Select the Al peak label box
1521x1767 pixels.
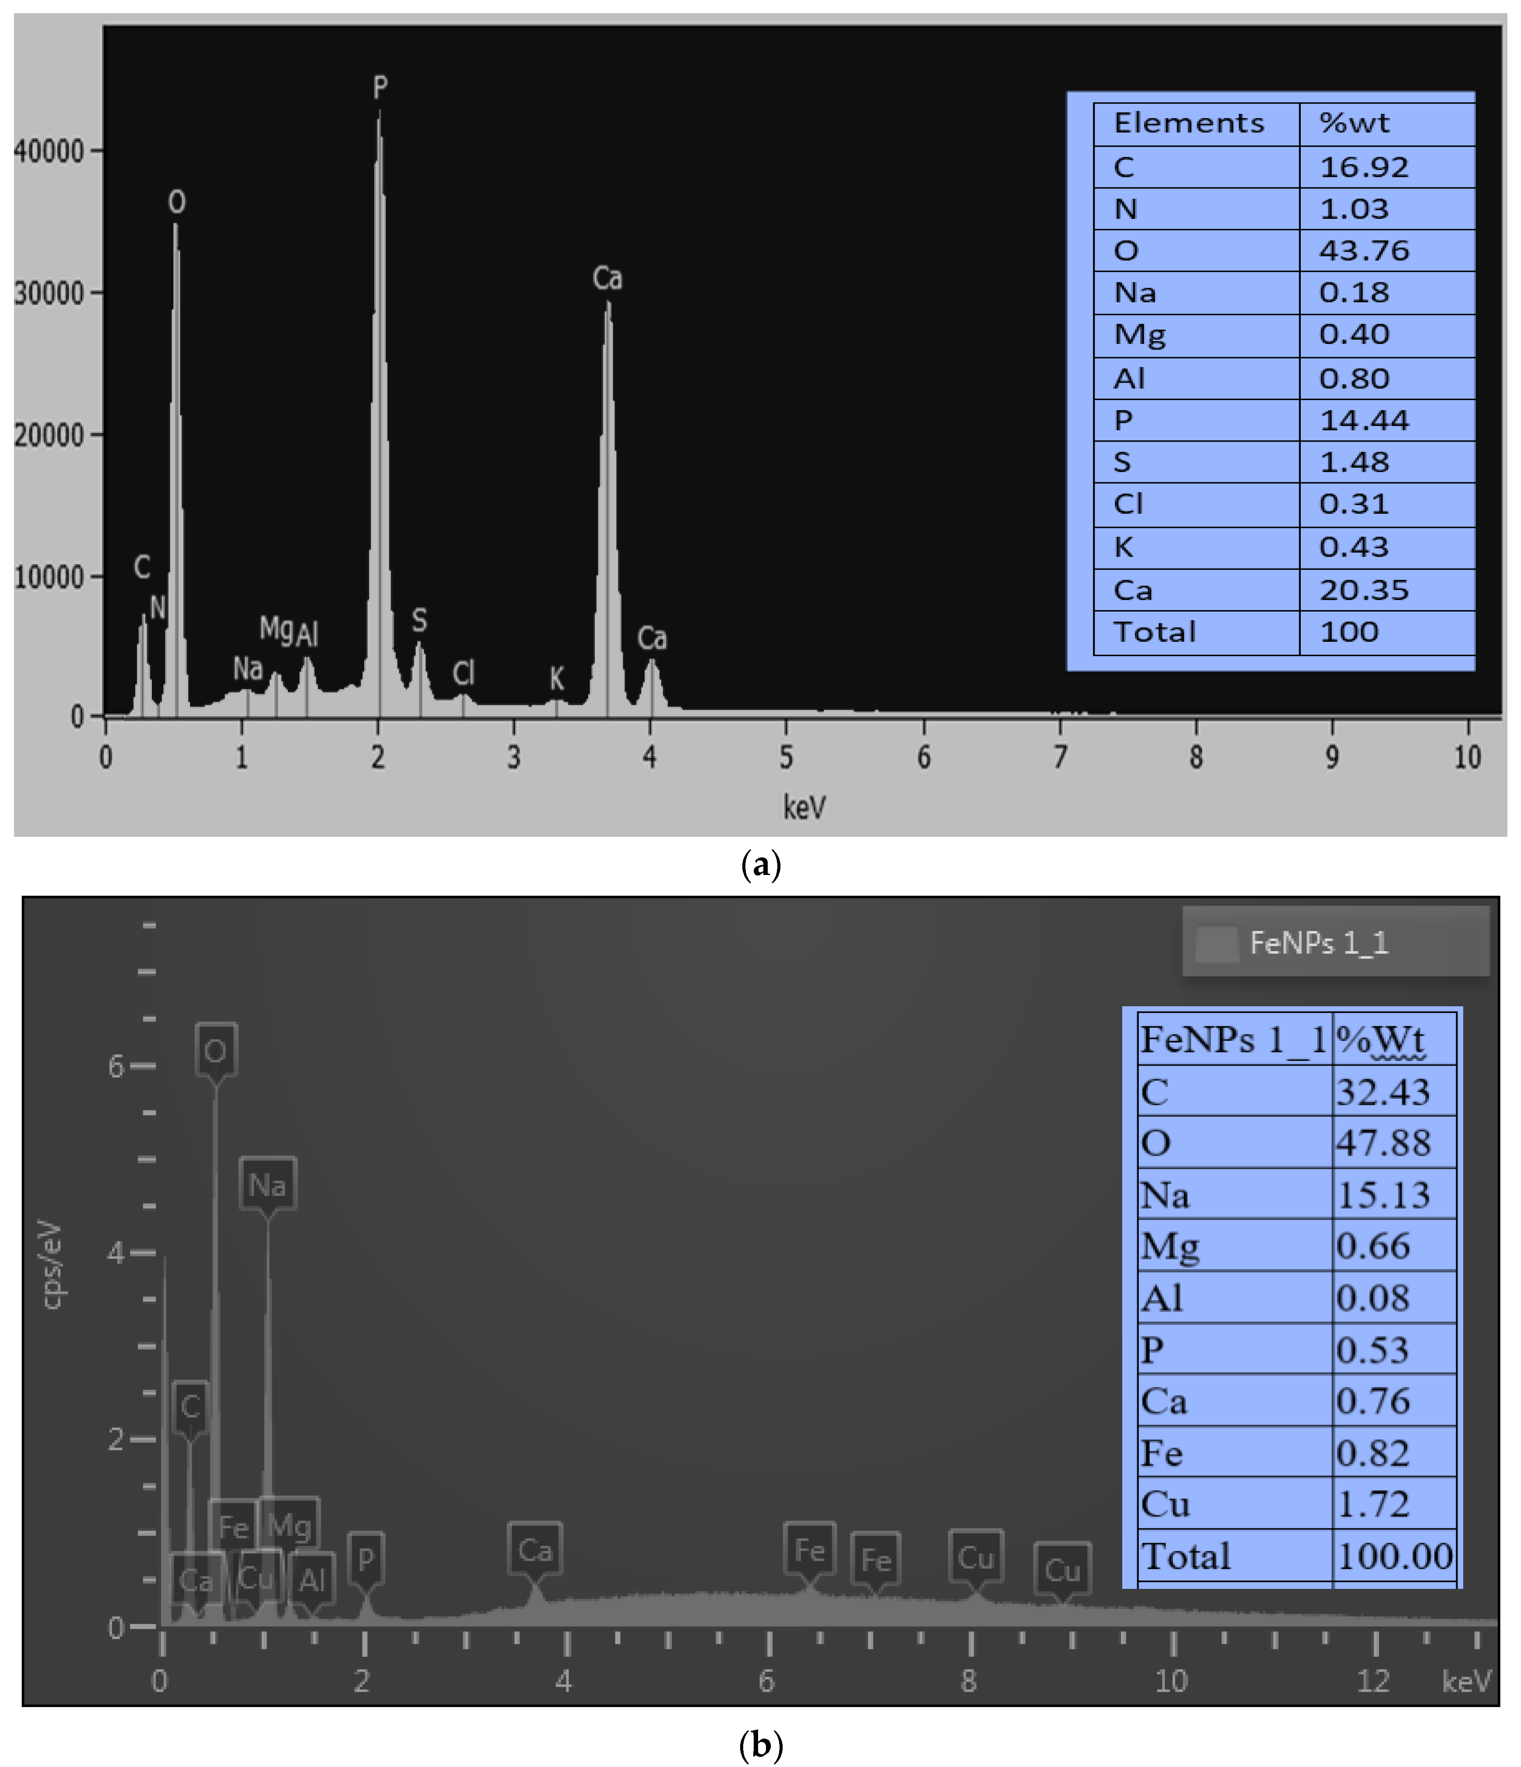311,1580
